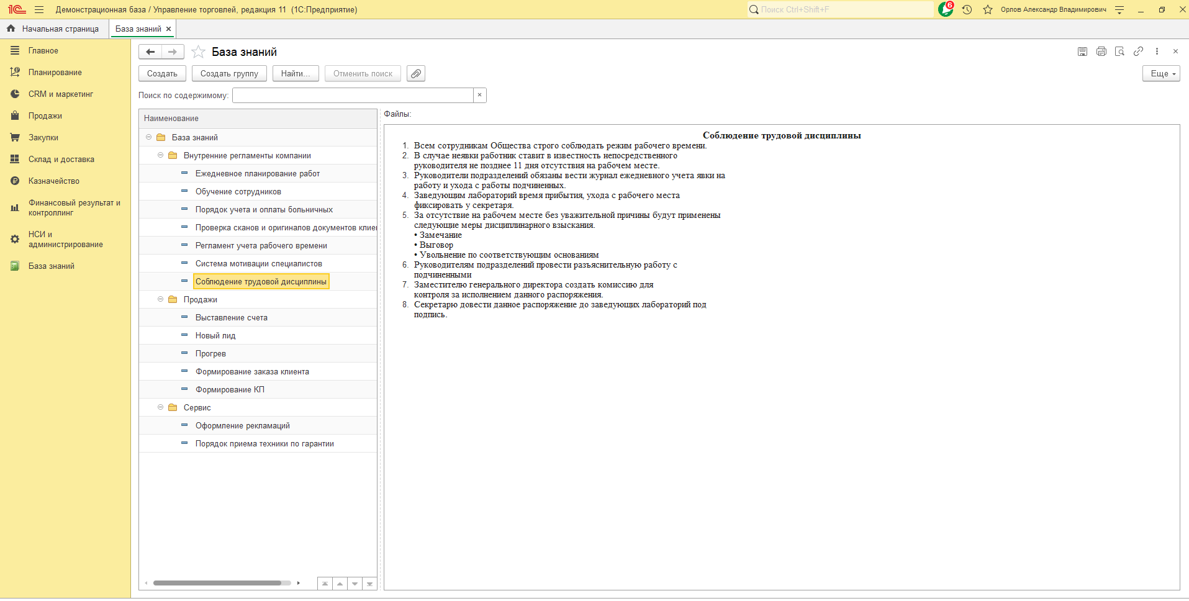Open the three-dots more actions icon
The image size is (1189, 601).
1157,52
